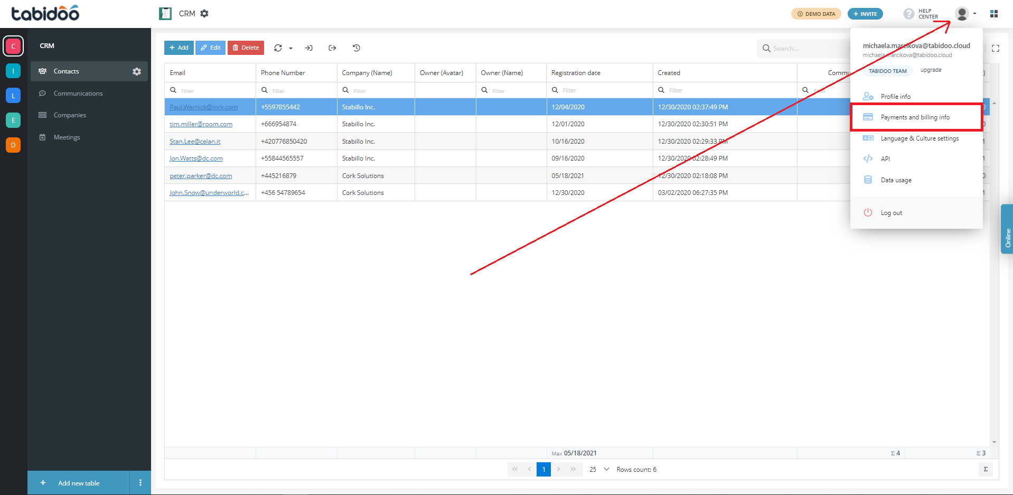Click the Email column filter field
The height and width of the screenshot is (495, 1013).
(210, 90)
